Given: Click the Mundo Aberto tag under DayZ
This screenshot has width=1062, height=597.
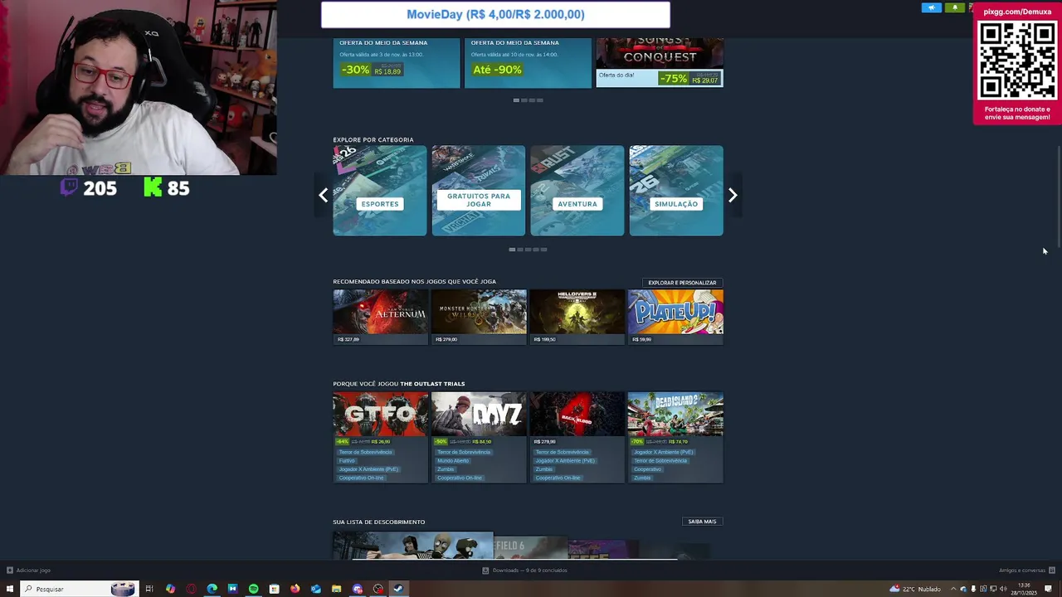Looking at the screenshot, I should tap(453, 461).
